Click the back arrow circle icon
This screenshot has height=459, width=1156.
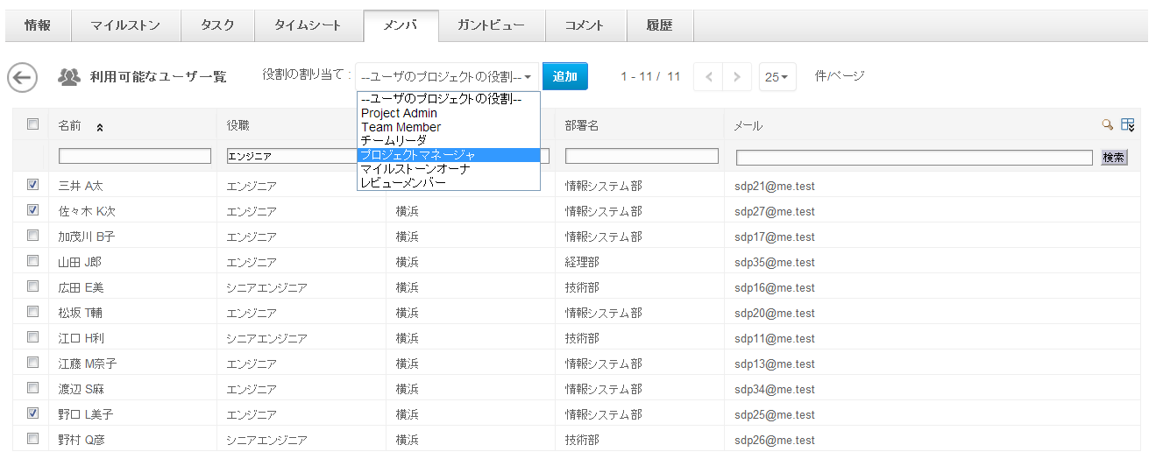[x=22, y=77]
